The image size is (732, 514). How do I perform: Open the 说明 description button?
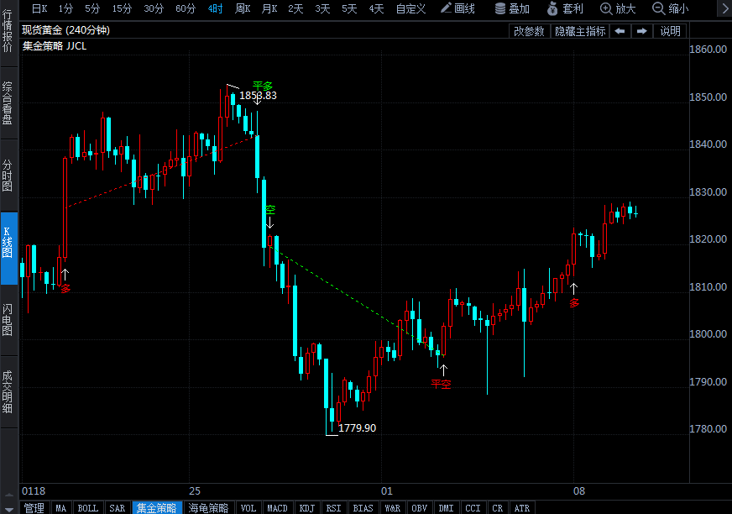671,31
